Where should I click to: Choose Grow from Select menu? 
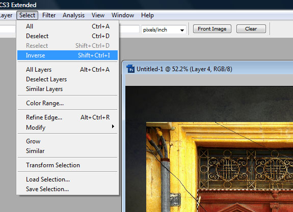(x=67, y=141)
